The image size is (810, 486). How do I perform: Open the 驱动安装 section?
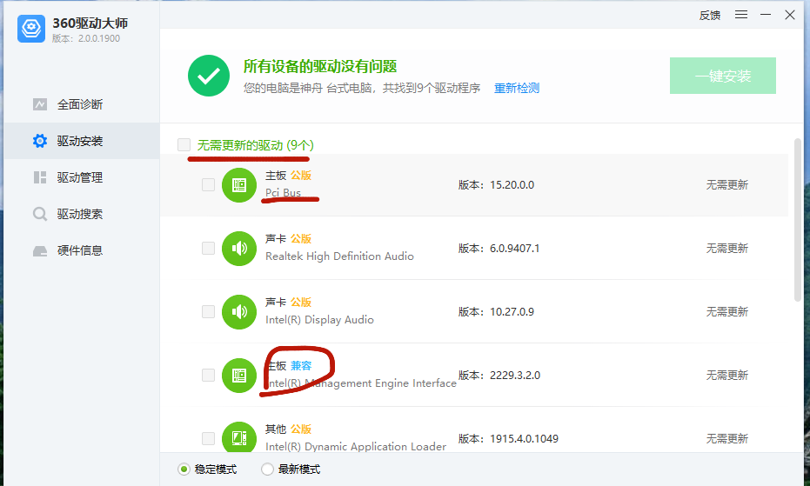point(82,141)
